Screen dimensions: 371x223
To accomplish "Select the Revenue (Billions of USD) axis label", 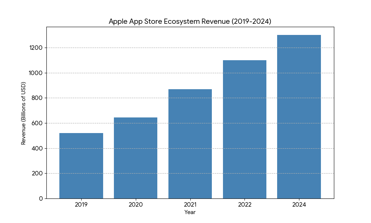I will (x=23, y=113).
